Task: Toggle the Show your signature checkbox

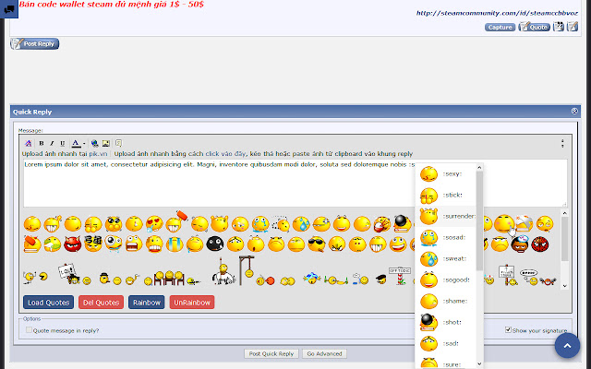Action: (508, 330)
